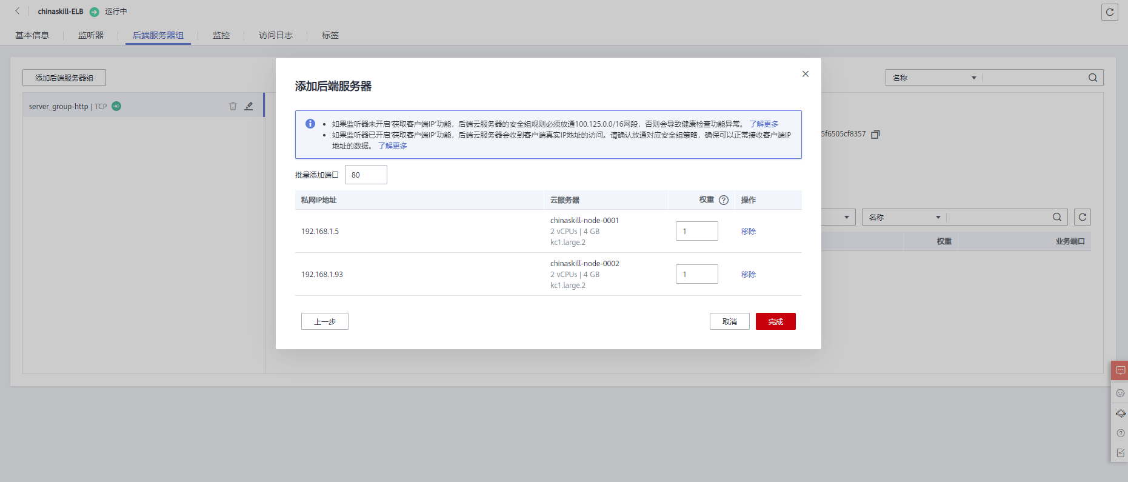Viewport: 1128px width, 482px height.
Task: Refresh the backend server list
Action: point(1083,217)
